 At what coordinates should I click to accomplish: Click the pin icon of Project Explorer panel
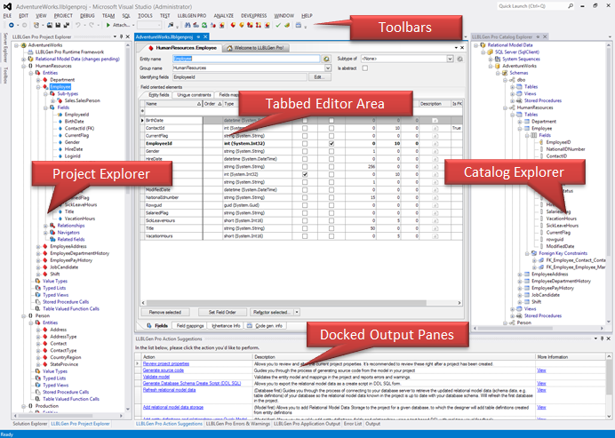pyautogui.click(x=121, y=36)
